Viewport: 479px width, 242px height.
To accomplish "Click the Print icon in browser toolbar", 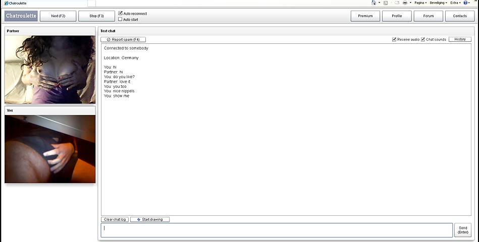I will click(405, 3).
